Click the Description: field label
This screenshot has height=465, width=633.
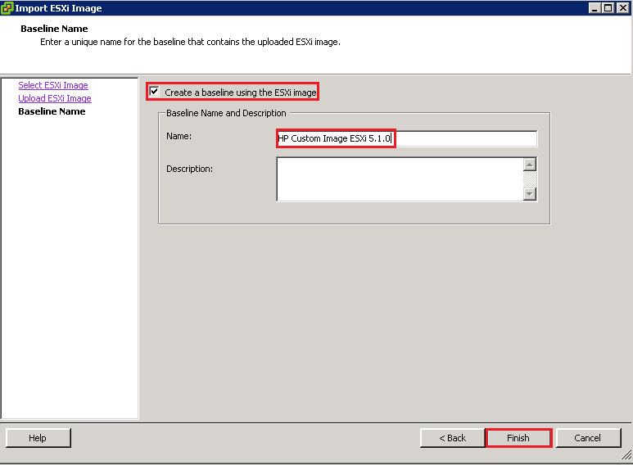(x=189, y=169)
